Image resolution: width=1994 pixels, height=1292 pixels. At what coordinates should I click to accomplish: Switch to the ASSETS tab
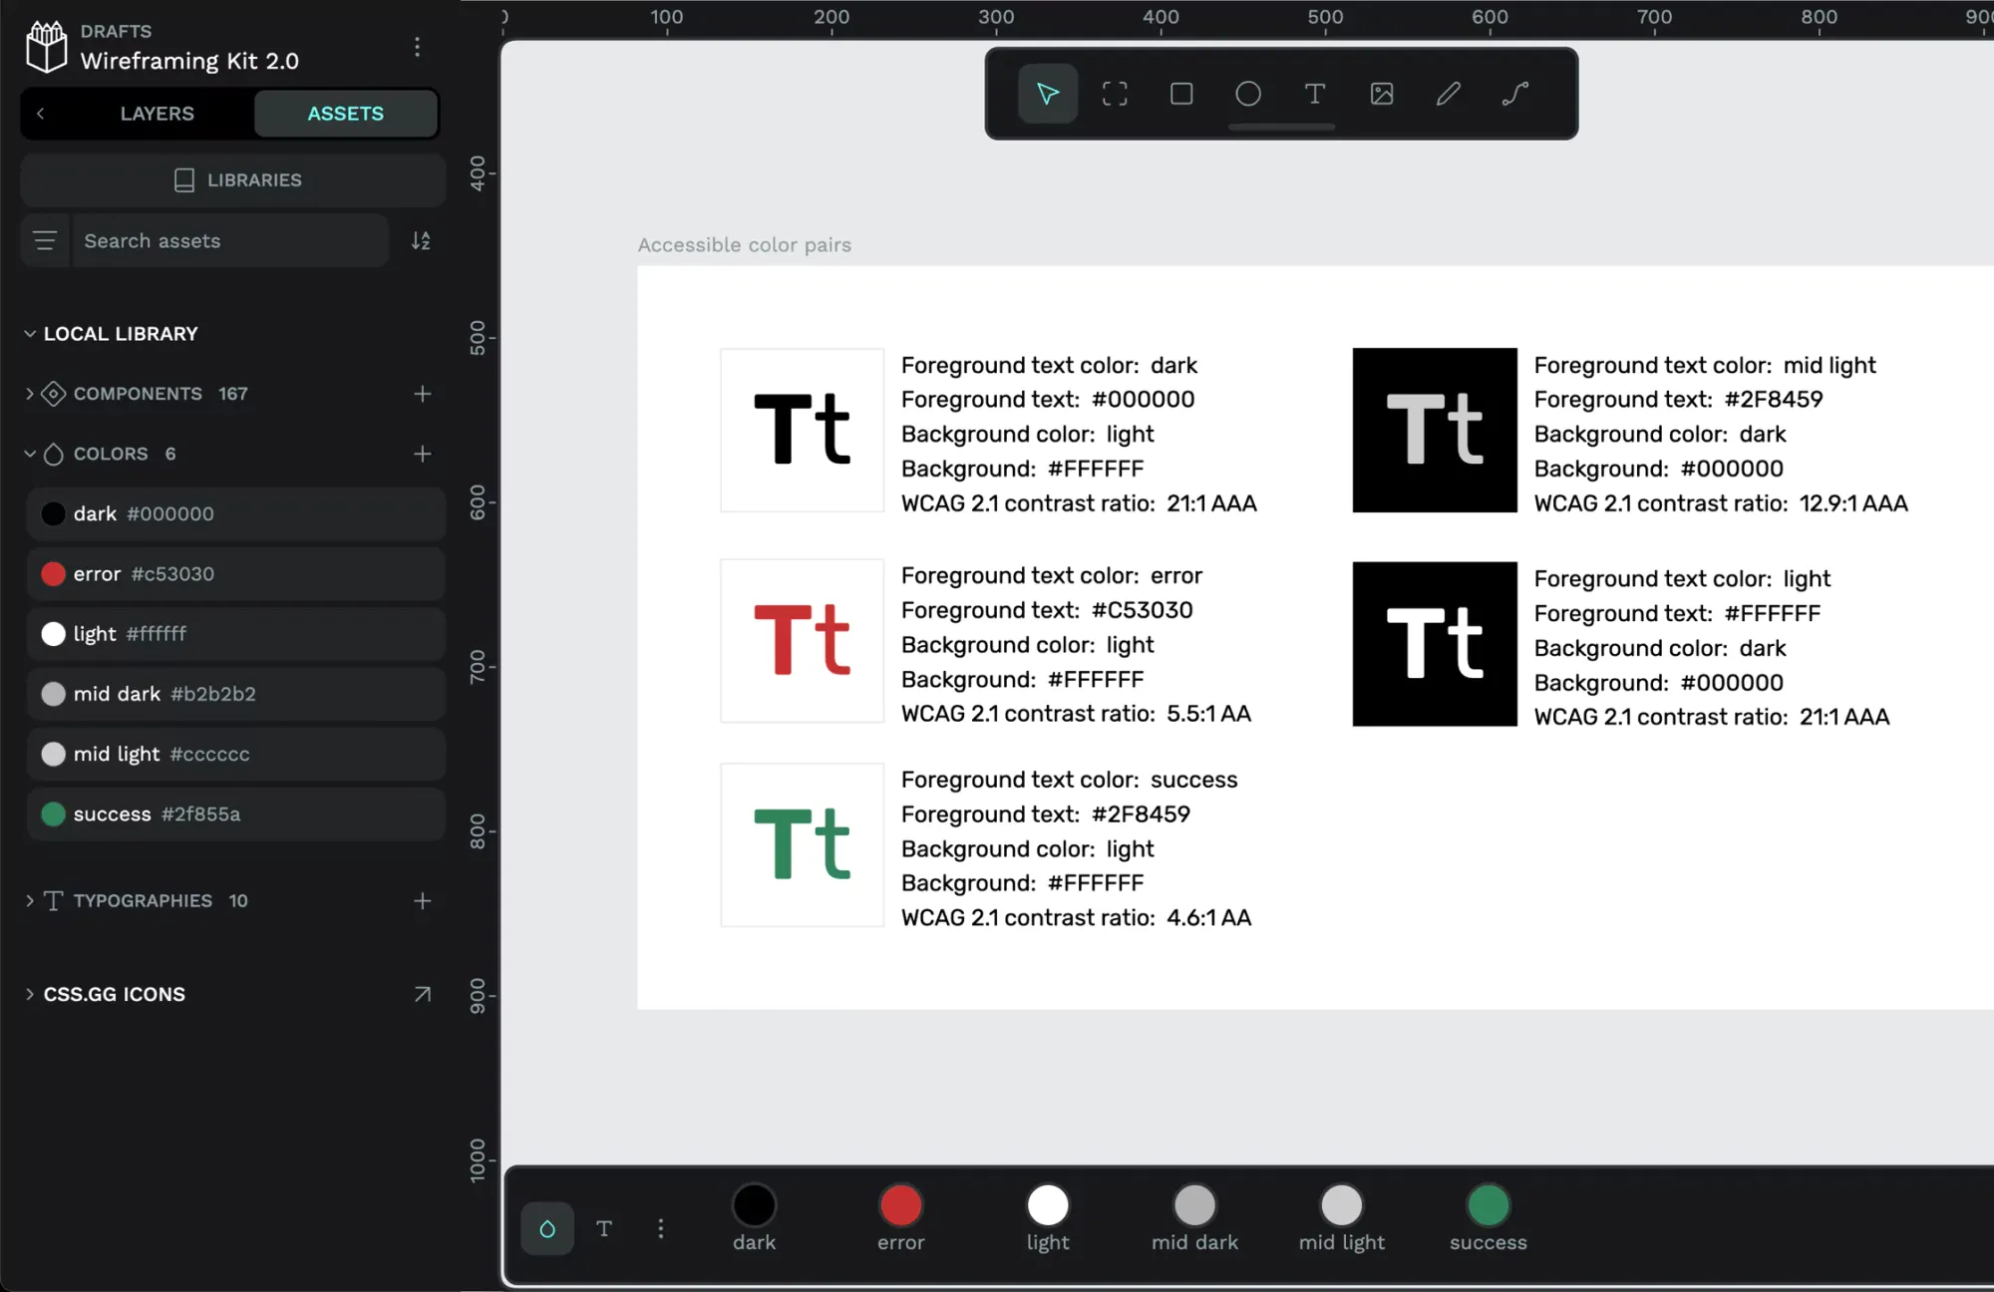[x=344, y=112]
